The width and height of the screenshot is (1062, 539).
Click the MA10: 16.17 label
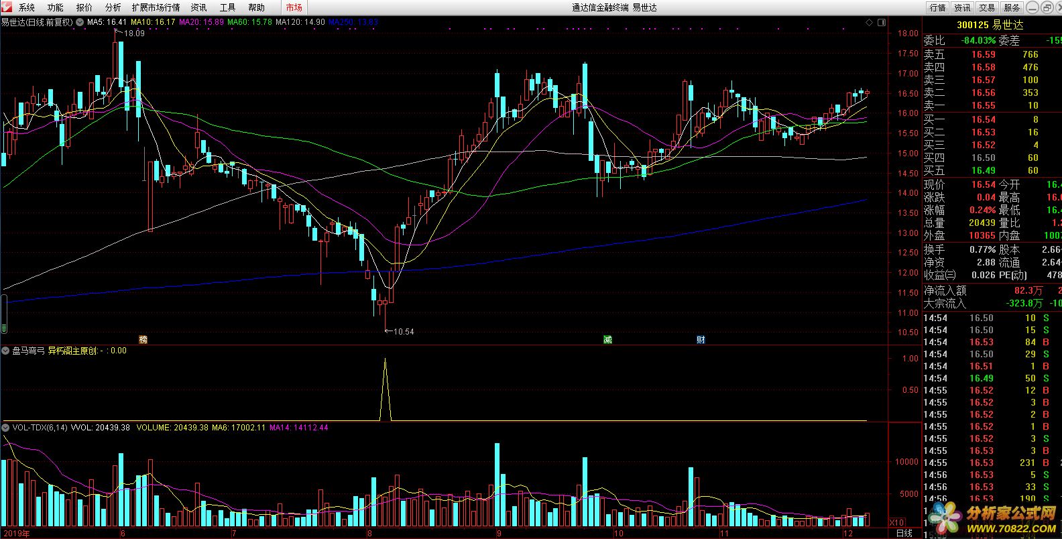(x=153, y=22)
